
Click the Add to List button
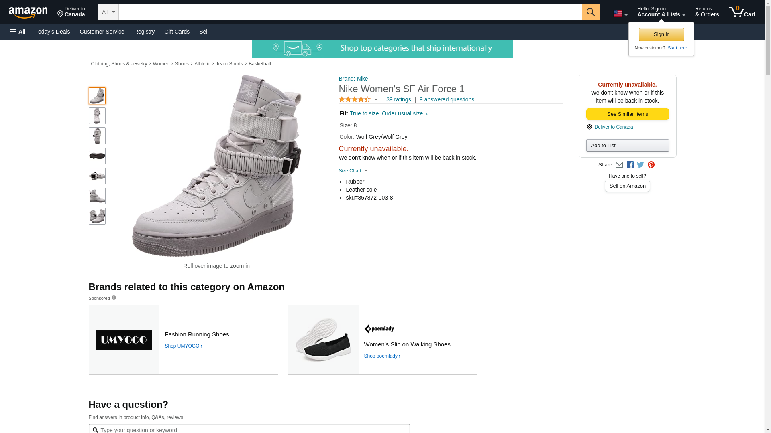627,146
